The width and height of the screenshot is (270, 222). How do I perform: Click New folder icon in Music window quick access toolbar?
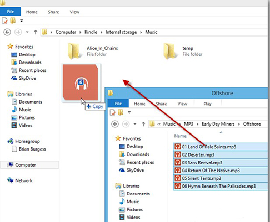pyautogui.click(x=13, y=20)
